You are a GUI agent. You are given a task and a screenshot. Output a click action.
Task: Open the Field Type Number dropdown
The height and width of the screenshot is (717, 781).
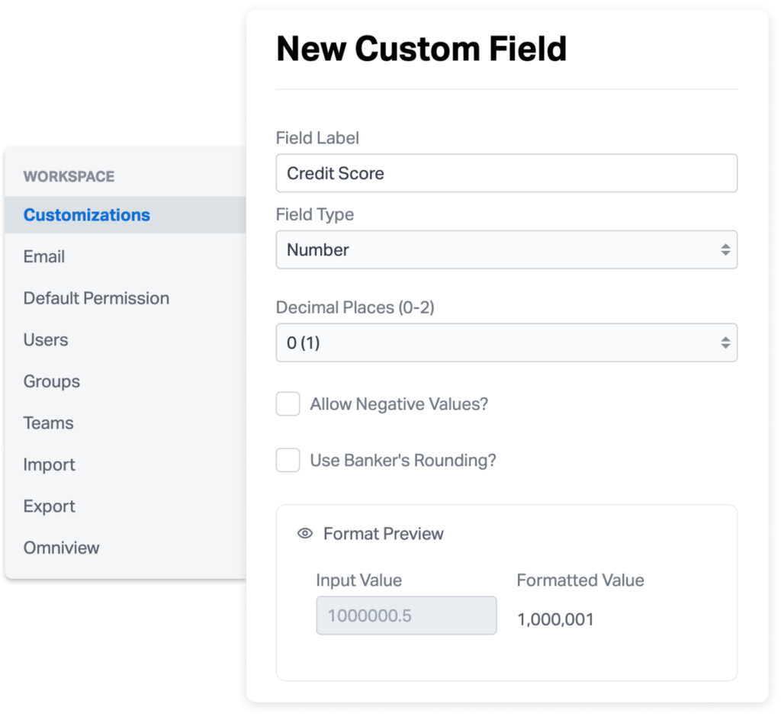pos(506,249)
